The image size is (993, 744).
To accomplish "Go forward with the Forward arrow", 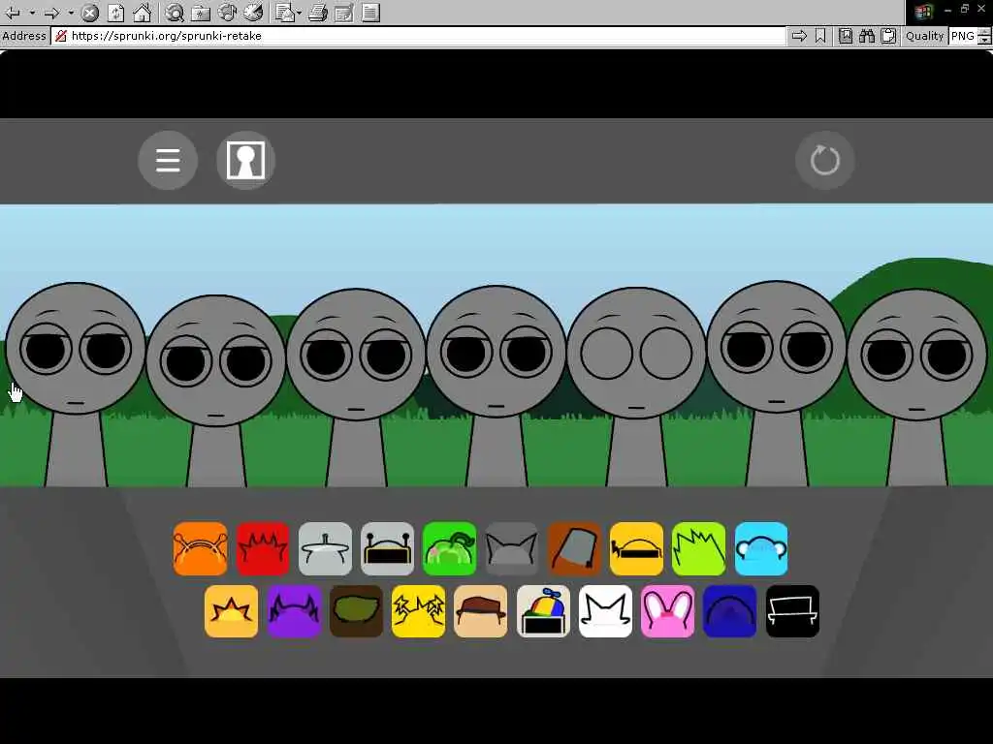I will coord(52,13).
